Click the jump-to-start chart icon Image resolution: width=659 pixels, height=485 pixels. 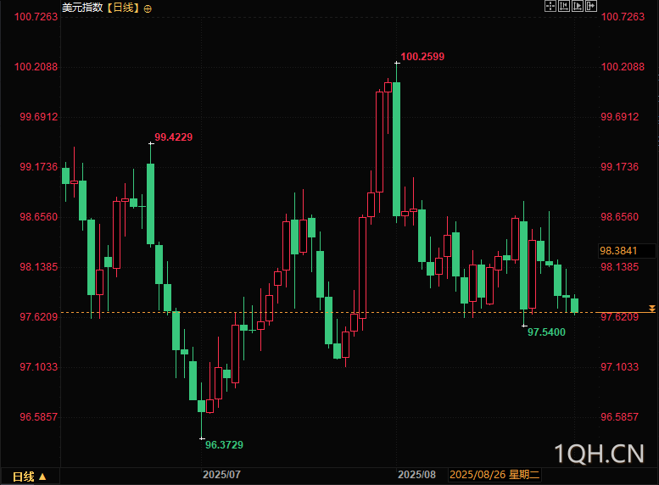tap(564, 6)
